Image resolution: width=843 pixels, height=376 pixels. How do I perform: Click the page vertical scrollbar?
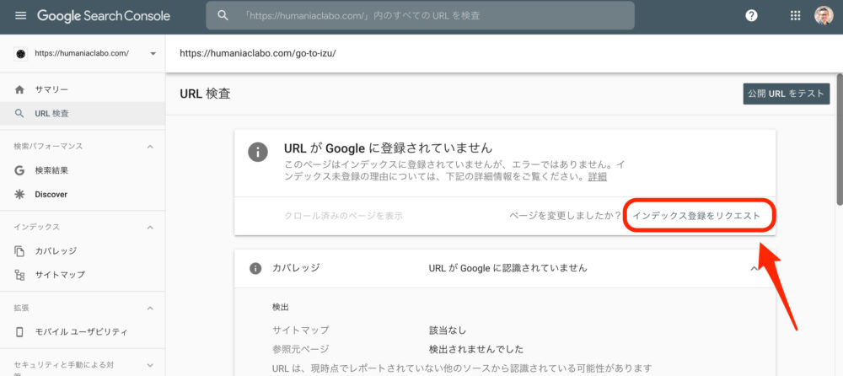(840, 140)
